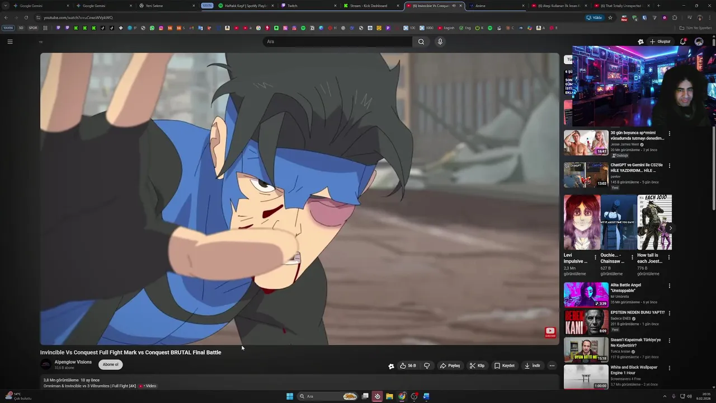Advance the shorts shelf with the right arrow

tap(670, 228)
